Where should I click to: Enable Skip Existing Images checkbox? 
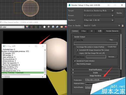click(75, 64)
